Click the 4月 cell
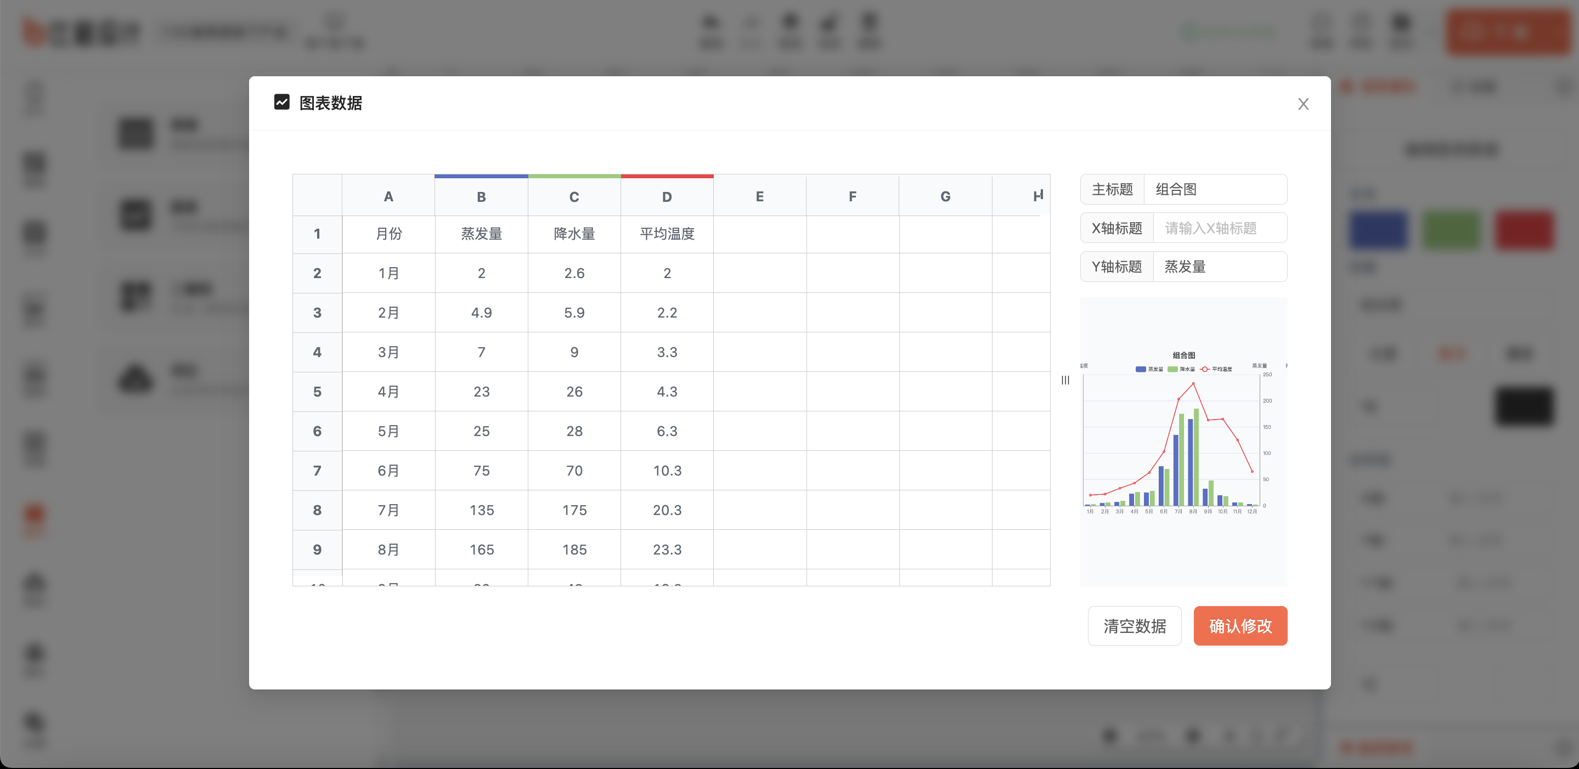The image size is (1579, 769). point(388,392)
